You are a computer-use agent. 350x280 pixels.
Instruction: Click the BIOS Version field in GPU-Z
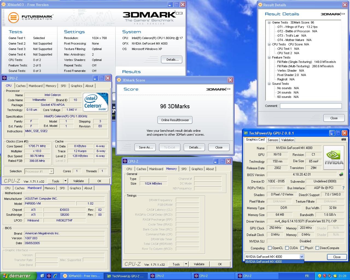point(302,174)
